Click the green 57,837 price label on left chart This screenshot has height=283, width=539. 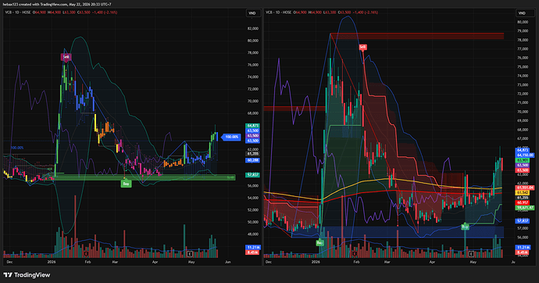pos(252,175)
